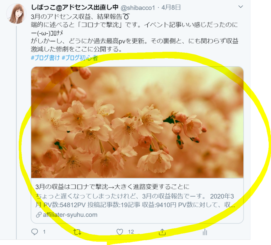271x245 pixels.
Task: Open the share upload icon
Action: pos(162,232)
